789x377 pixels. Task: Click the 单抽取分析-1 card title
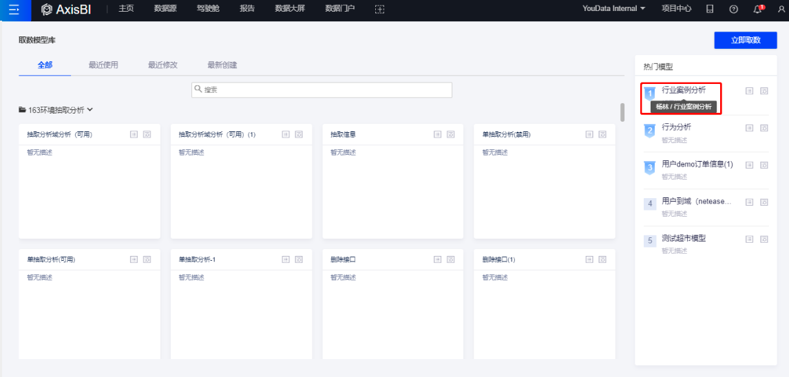pos(197,260)
